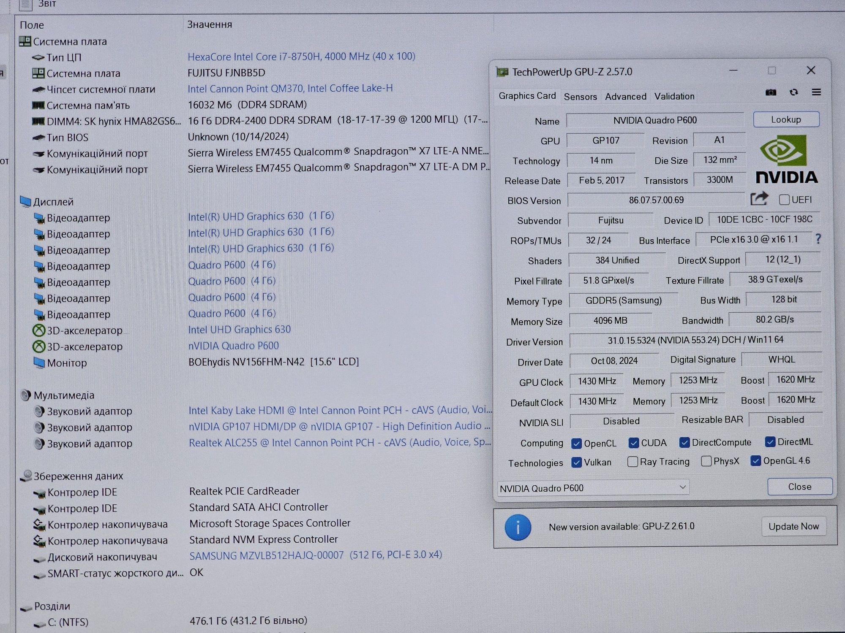The width and height of the screenshot is (845, 633).
Task: Switch to the Graphics Card tab
Action: [527, 96]
